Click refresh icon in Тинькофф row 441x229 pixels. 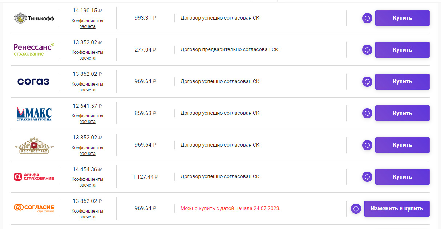367,19
